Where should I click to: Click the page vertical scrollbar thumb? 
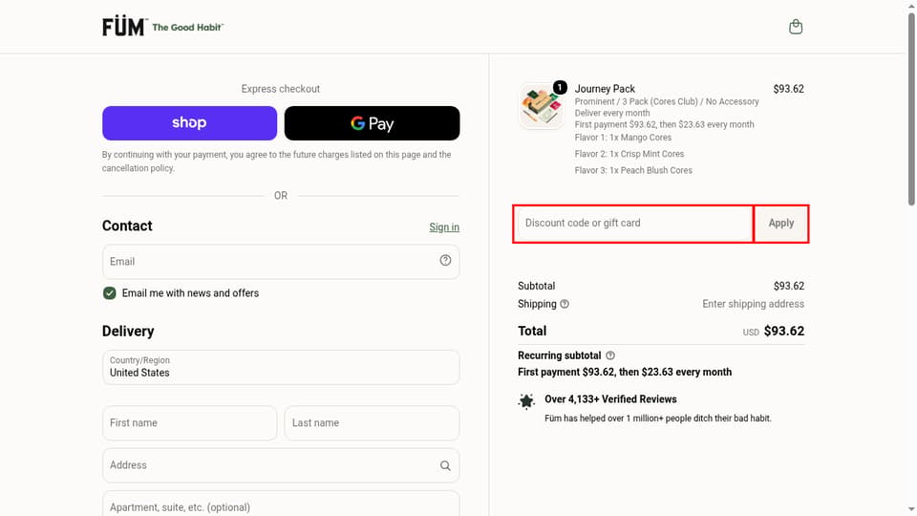pos(911,108)
